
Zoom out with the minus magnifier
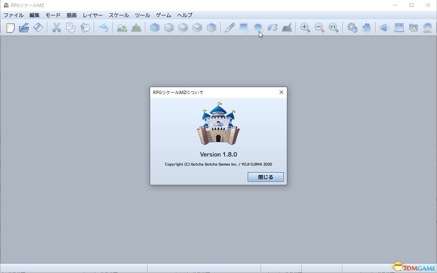(x=319, y=28)
